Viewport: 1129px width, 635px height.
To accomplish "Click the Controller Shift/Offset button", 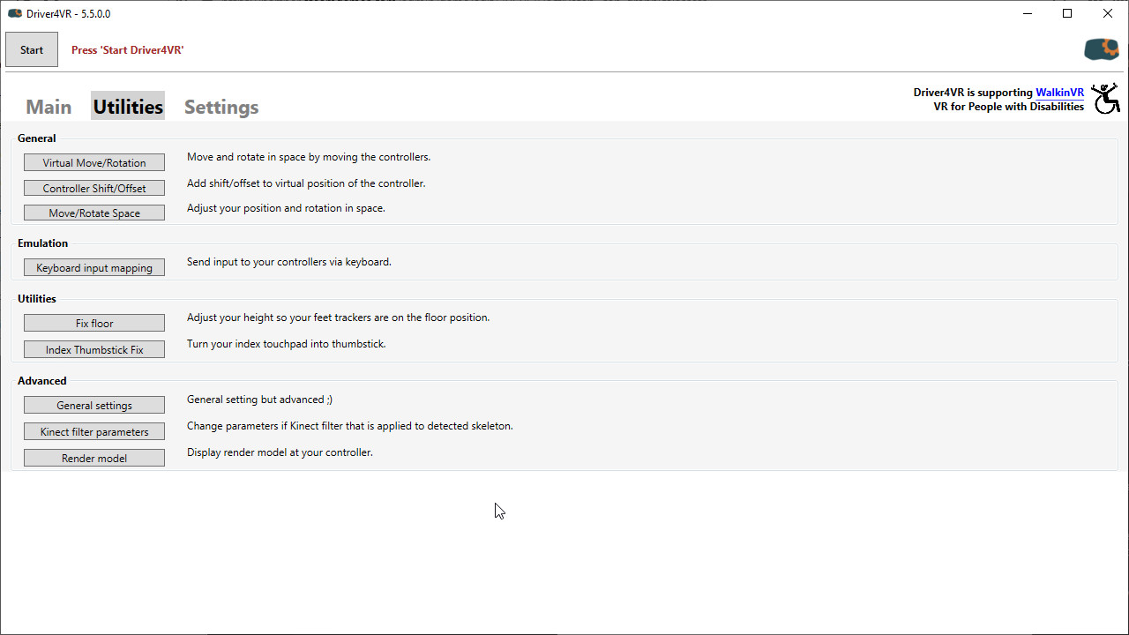I will 94,188.
